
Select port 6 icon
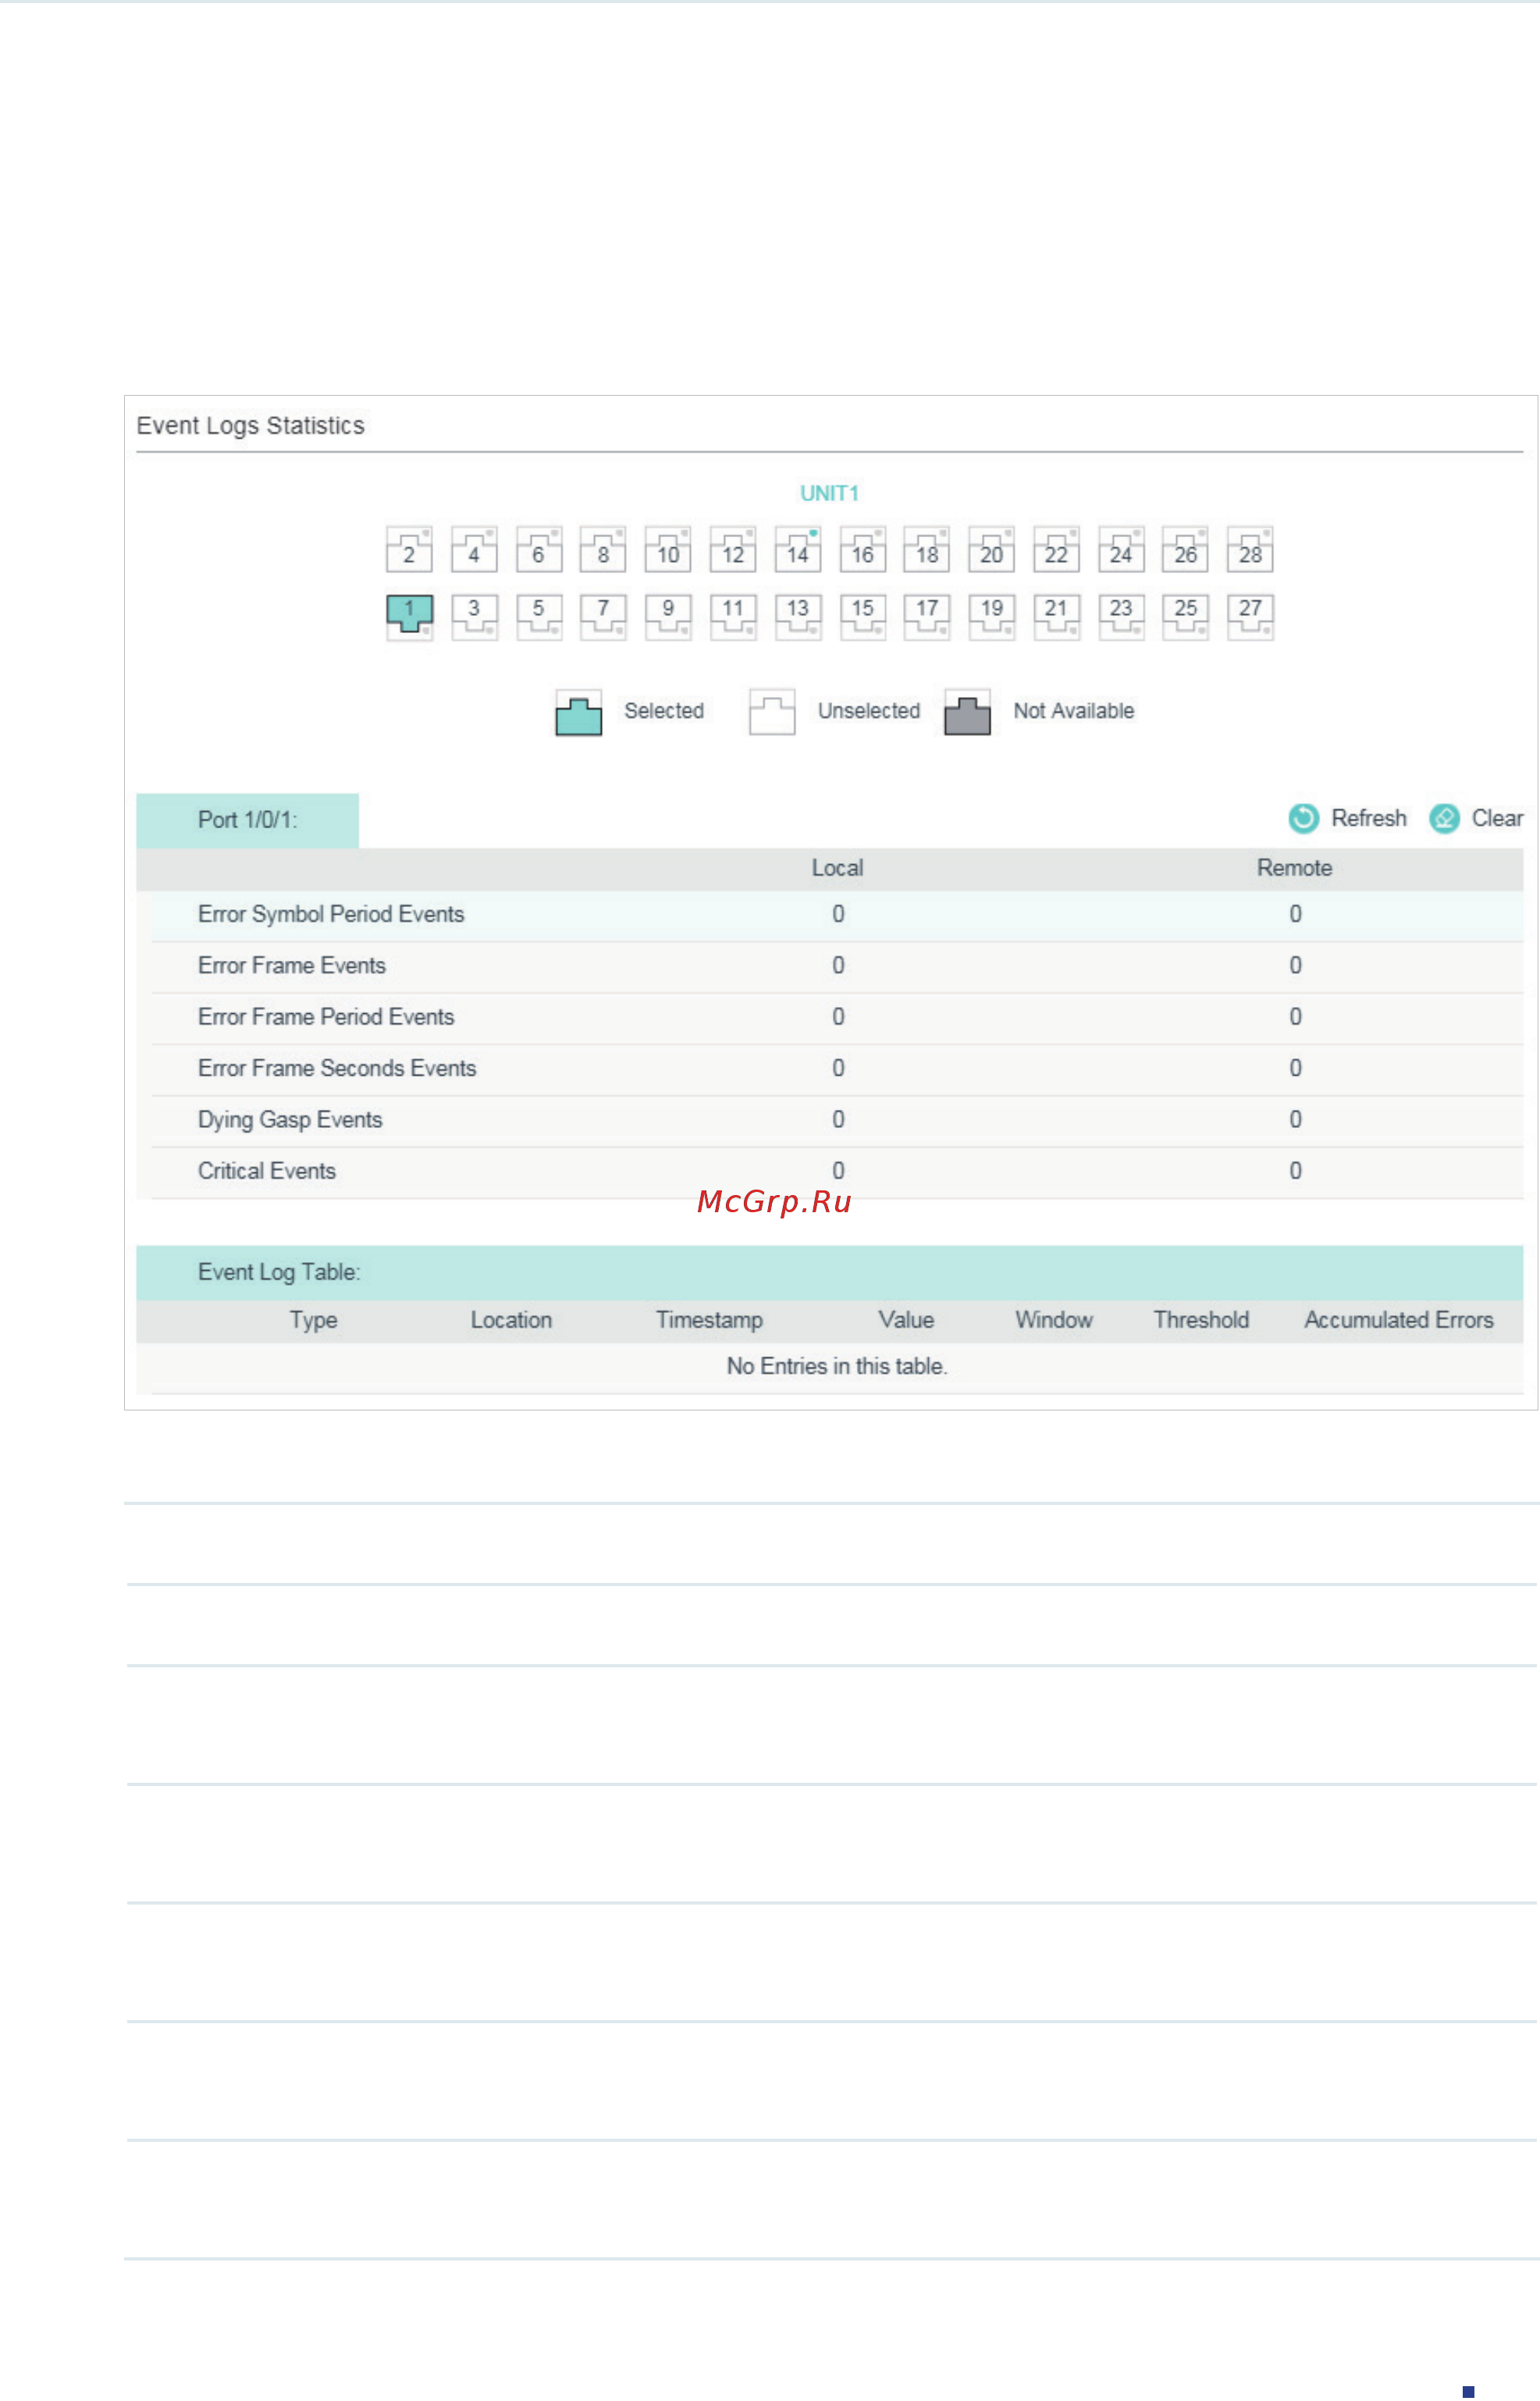click(x=539, y=549)
